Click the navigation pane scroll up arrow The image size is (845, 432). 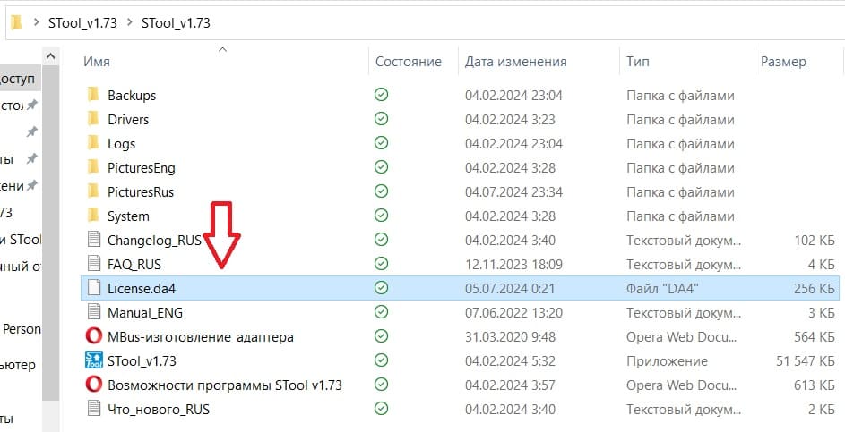51,56
